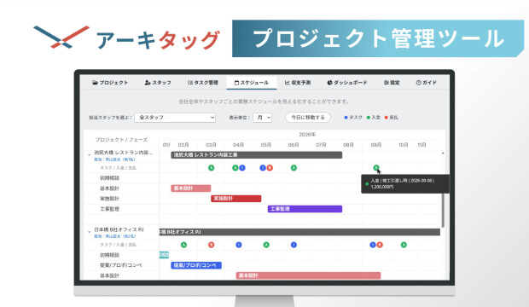Click the 02月 month header
The image size is (529, 307).
[x=183, y=145]
